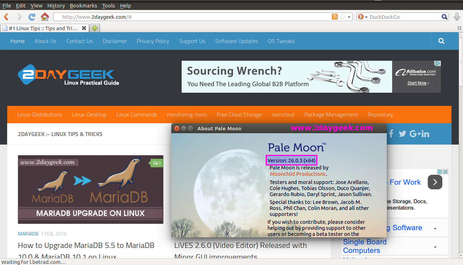Image resolution: width=463 pixels, height=265 pixels.
Task: Open 'LiVES 2.6.0 (Video Editor) Released' article
Action: point(240,251)
